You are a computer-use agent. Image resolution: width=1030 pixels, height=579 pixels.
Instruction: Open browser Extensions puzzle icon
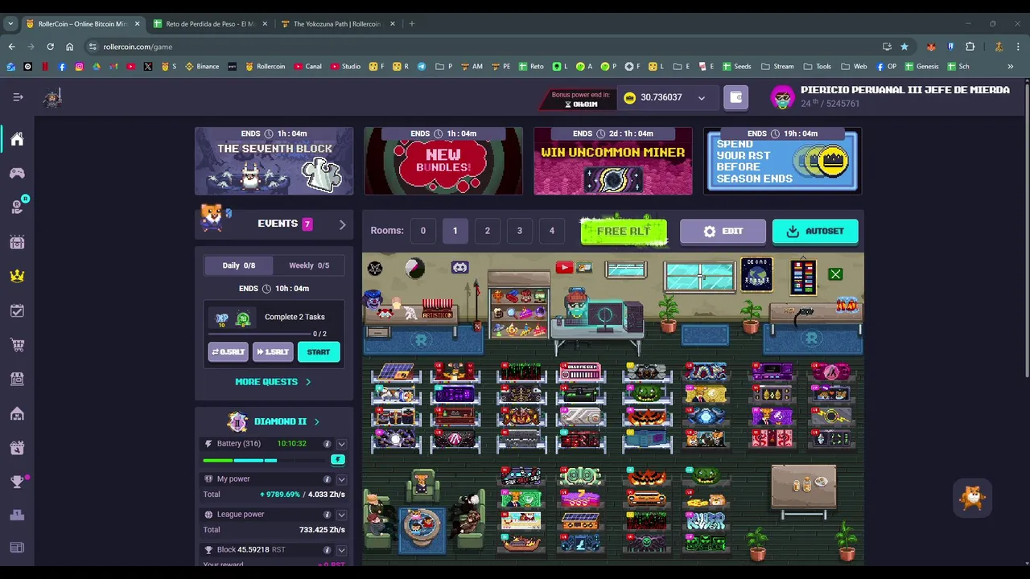[970, 47]
